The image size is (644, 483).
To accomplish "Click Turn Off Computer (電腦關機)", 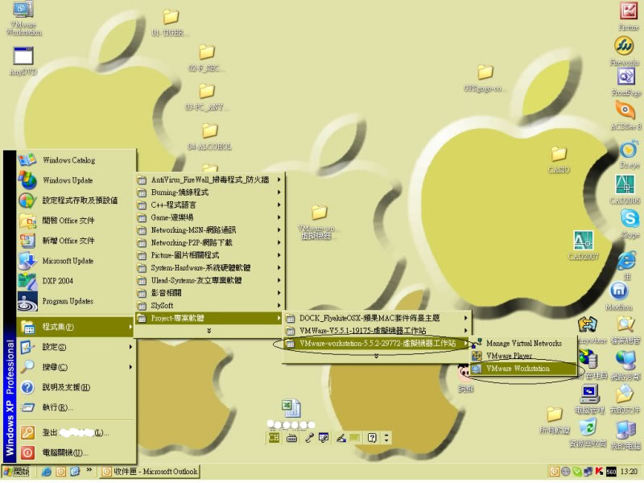I will click(76, 452).
